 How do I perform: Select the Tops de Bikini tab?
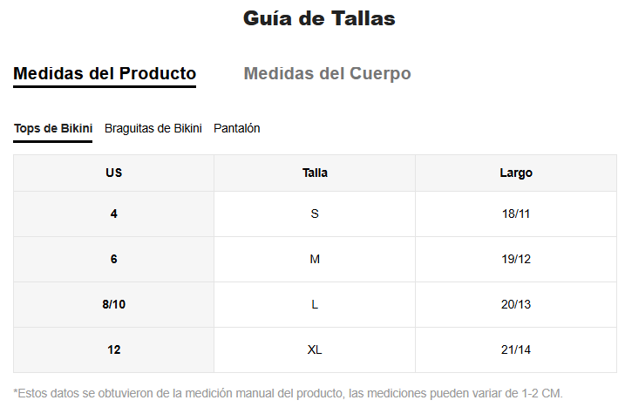point(53,129)
